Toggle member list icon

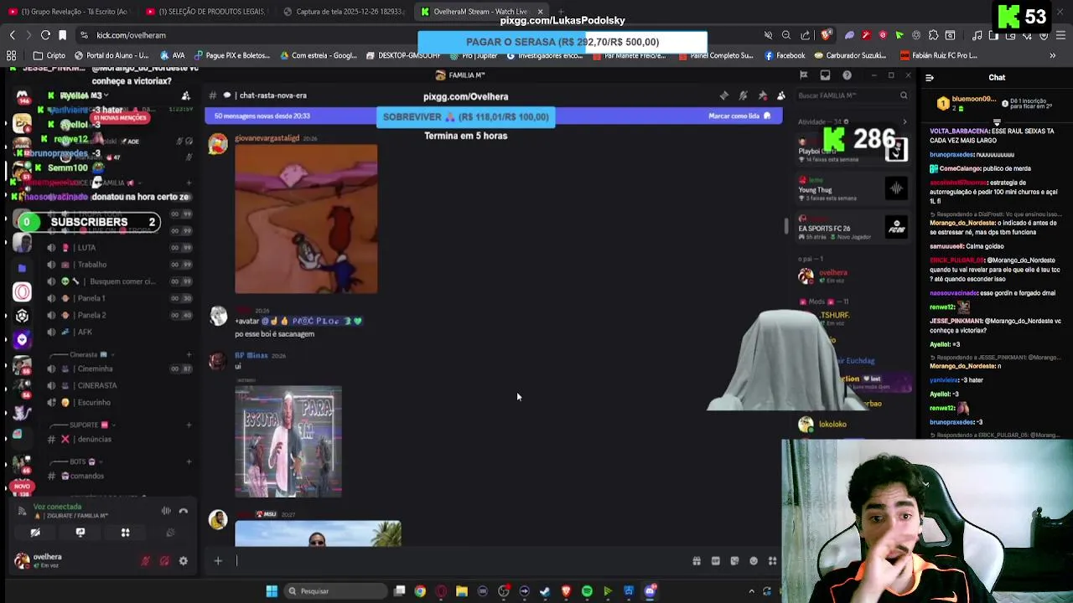click(x=780, y=95)
